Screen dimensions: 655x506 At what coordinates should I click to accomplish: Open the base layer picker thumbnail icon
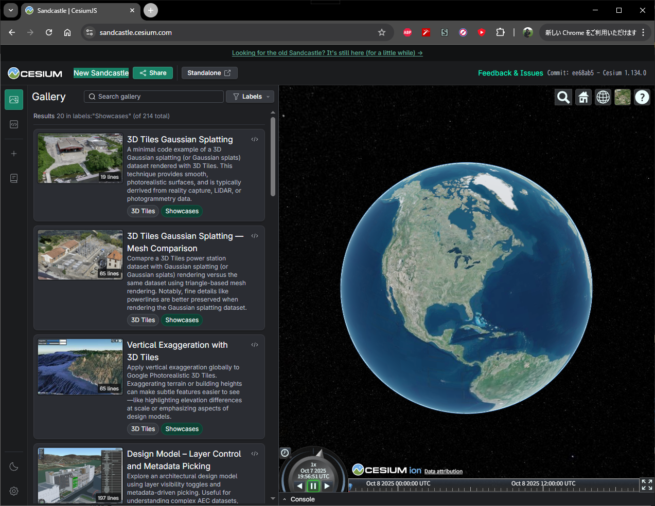pyautogui.click(x=622, y=97)
